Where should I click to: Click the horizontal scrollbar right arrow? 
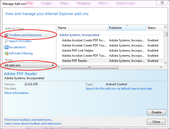pos(161,67)
